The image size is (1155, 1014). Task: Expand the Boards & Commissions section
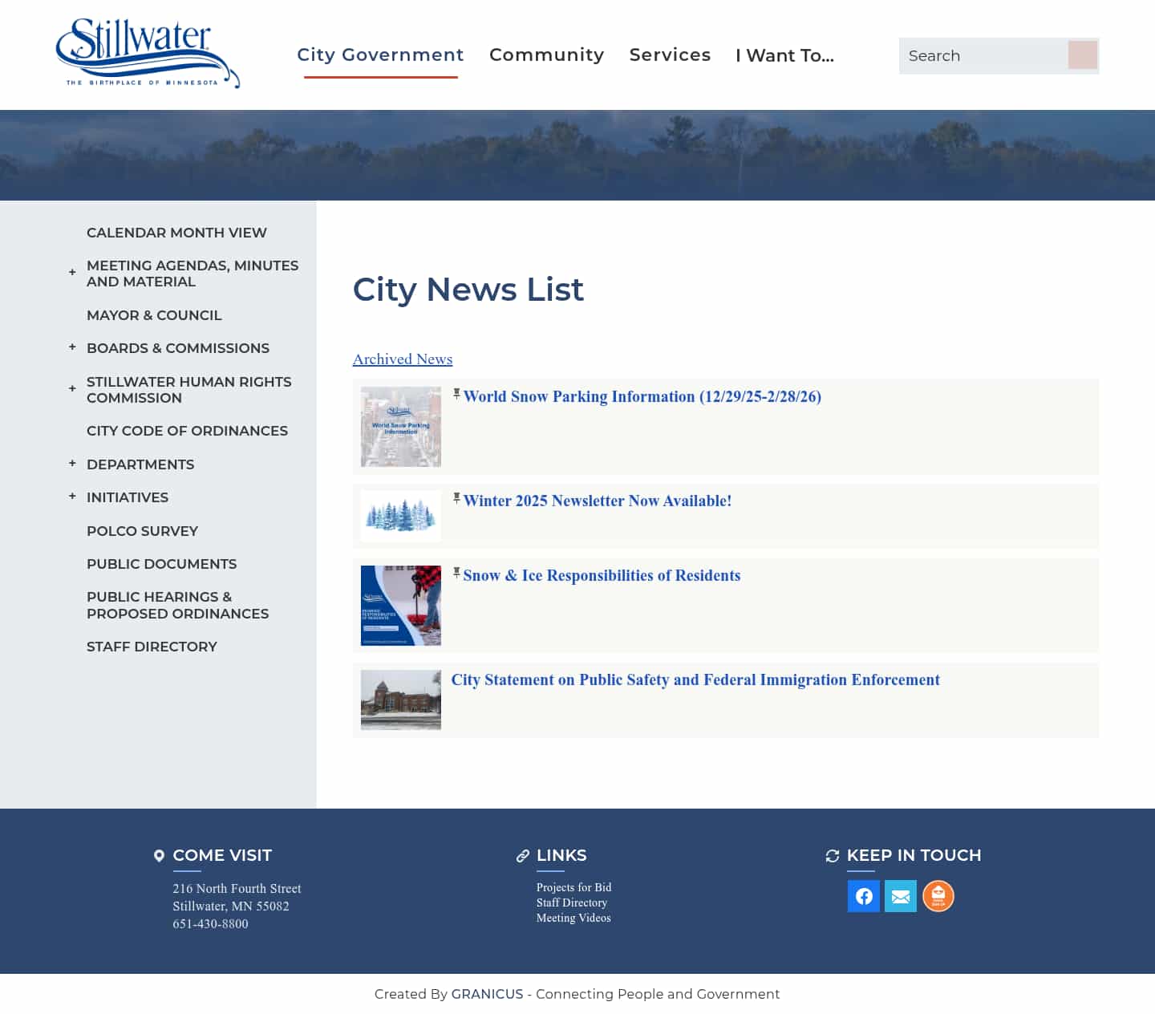71,347
